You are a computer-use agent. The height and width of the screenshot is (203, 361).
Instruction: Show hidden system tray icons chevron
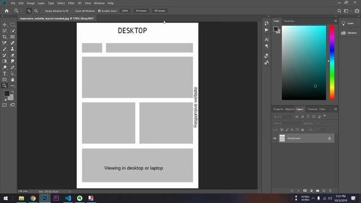[313, 198]
